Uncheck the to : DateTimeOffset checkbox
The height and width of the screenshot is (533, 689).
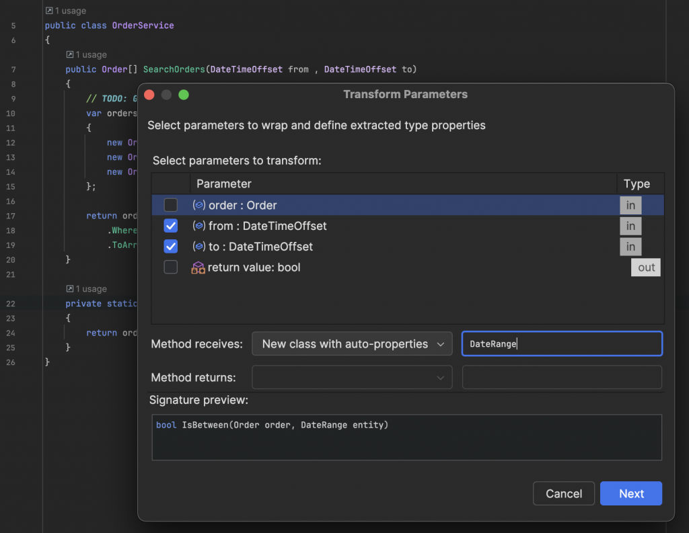click(171, 247)
